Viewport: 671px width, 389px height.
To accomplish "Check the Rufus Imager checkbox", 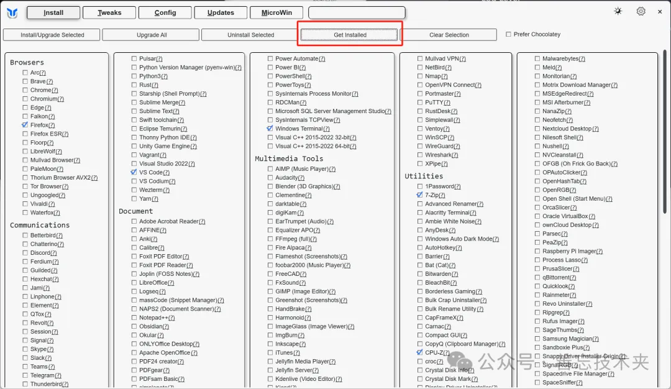I will (x=537, y=321).
